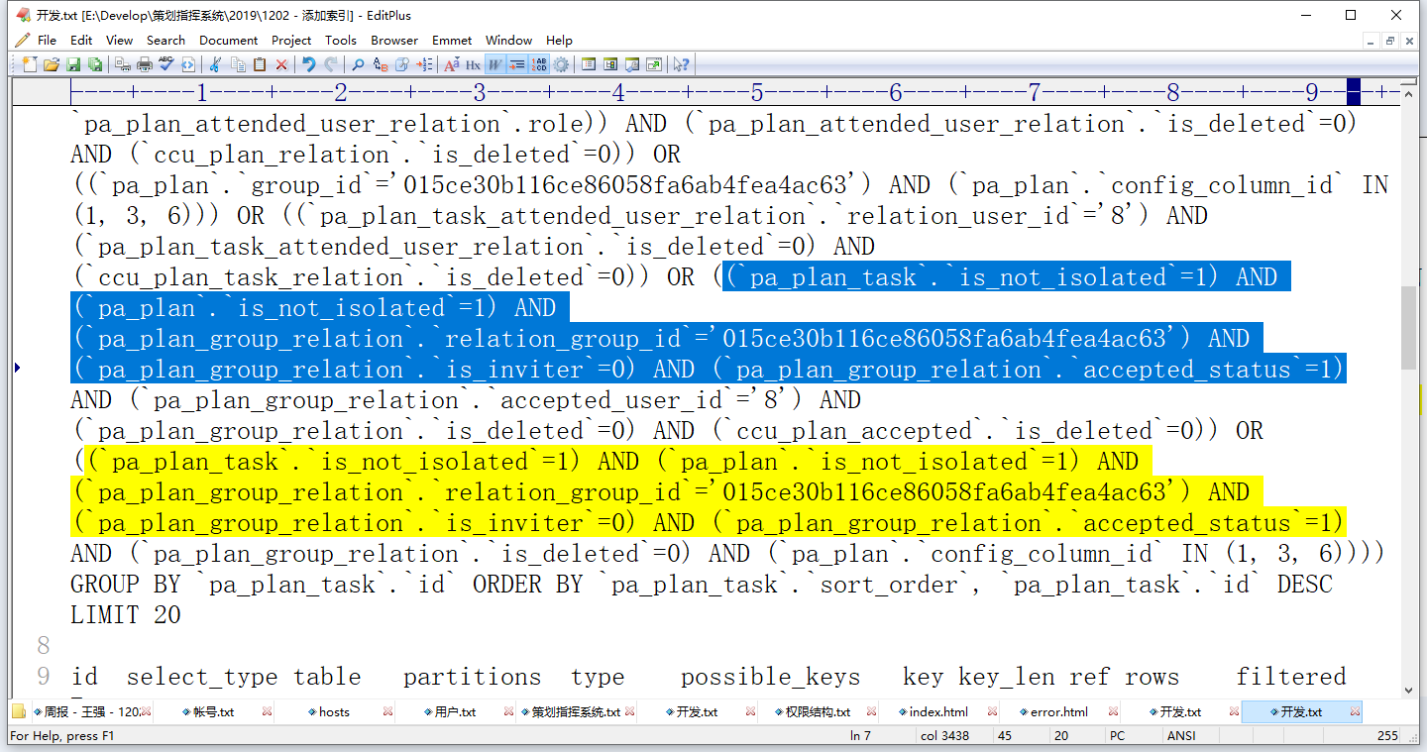Screen dimensions: 1427x752
Task: Close the index.html tab
Action: tap(992, 711)
